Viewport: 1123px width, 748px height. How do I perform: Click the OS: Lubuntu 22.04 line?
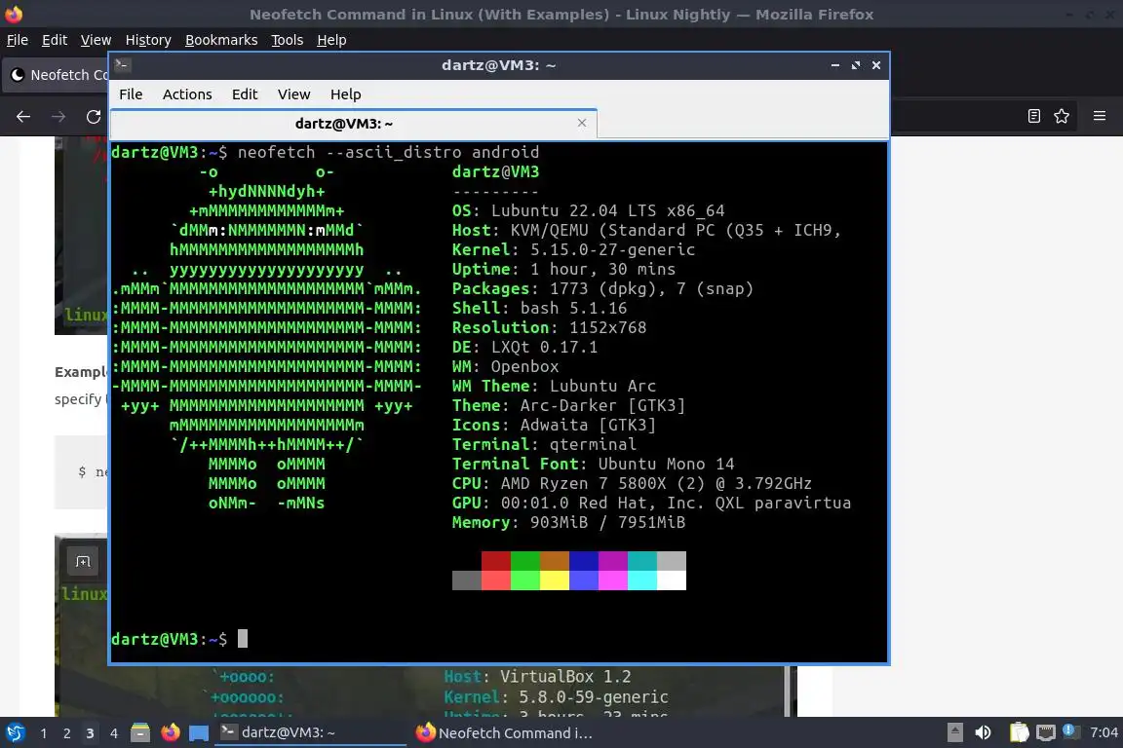(x=588, y=211)
